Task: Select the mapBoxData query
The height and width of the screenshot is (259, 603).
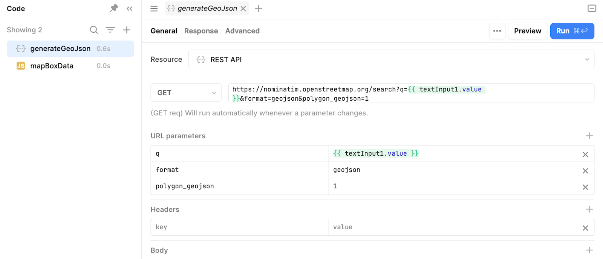Action: [70, 66]
